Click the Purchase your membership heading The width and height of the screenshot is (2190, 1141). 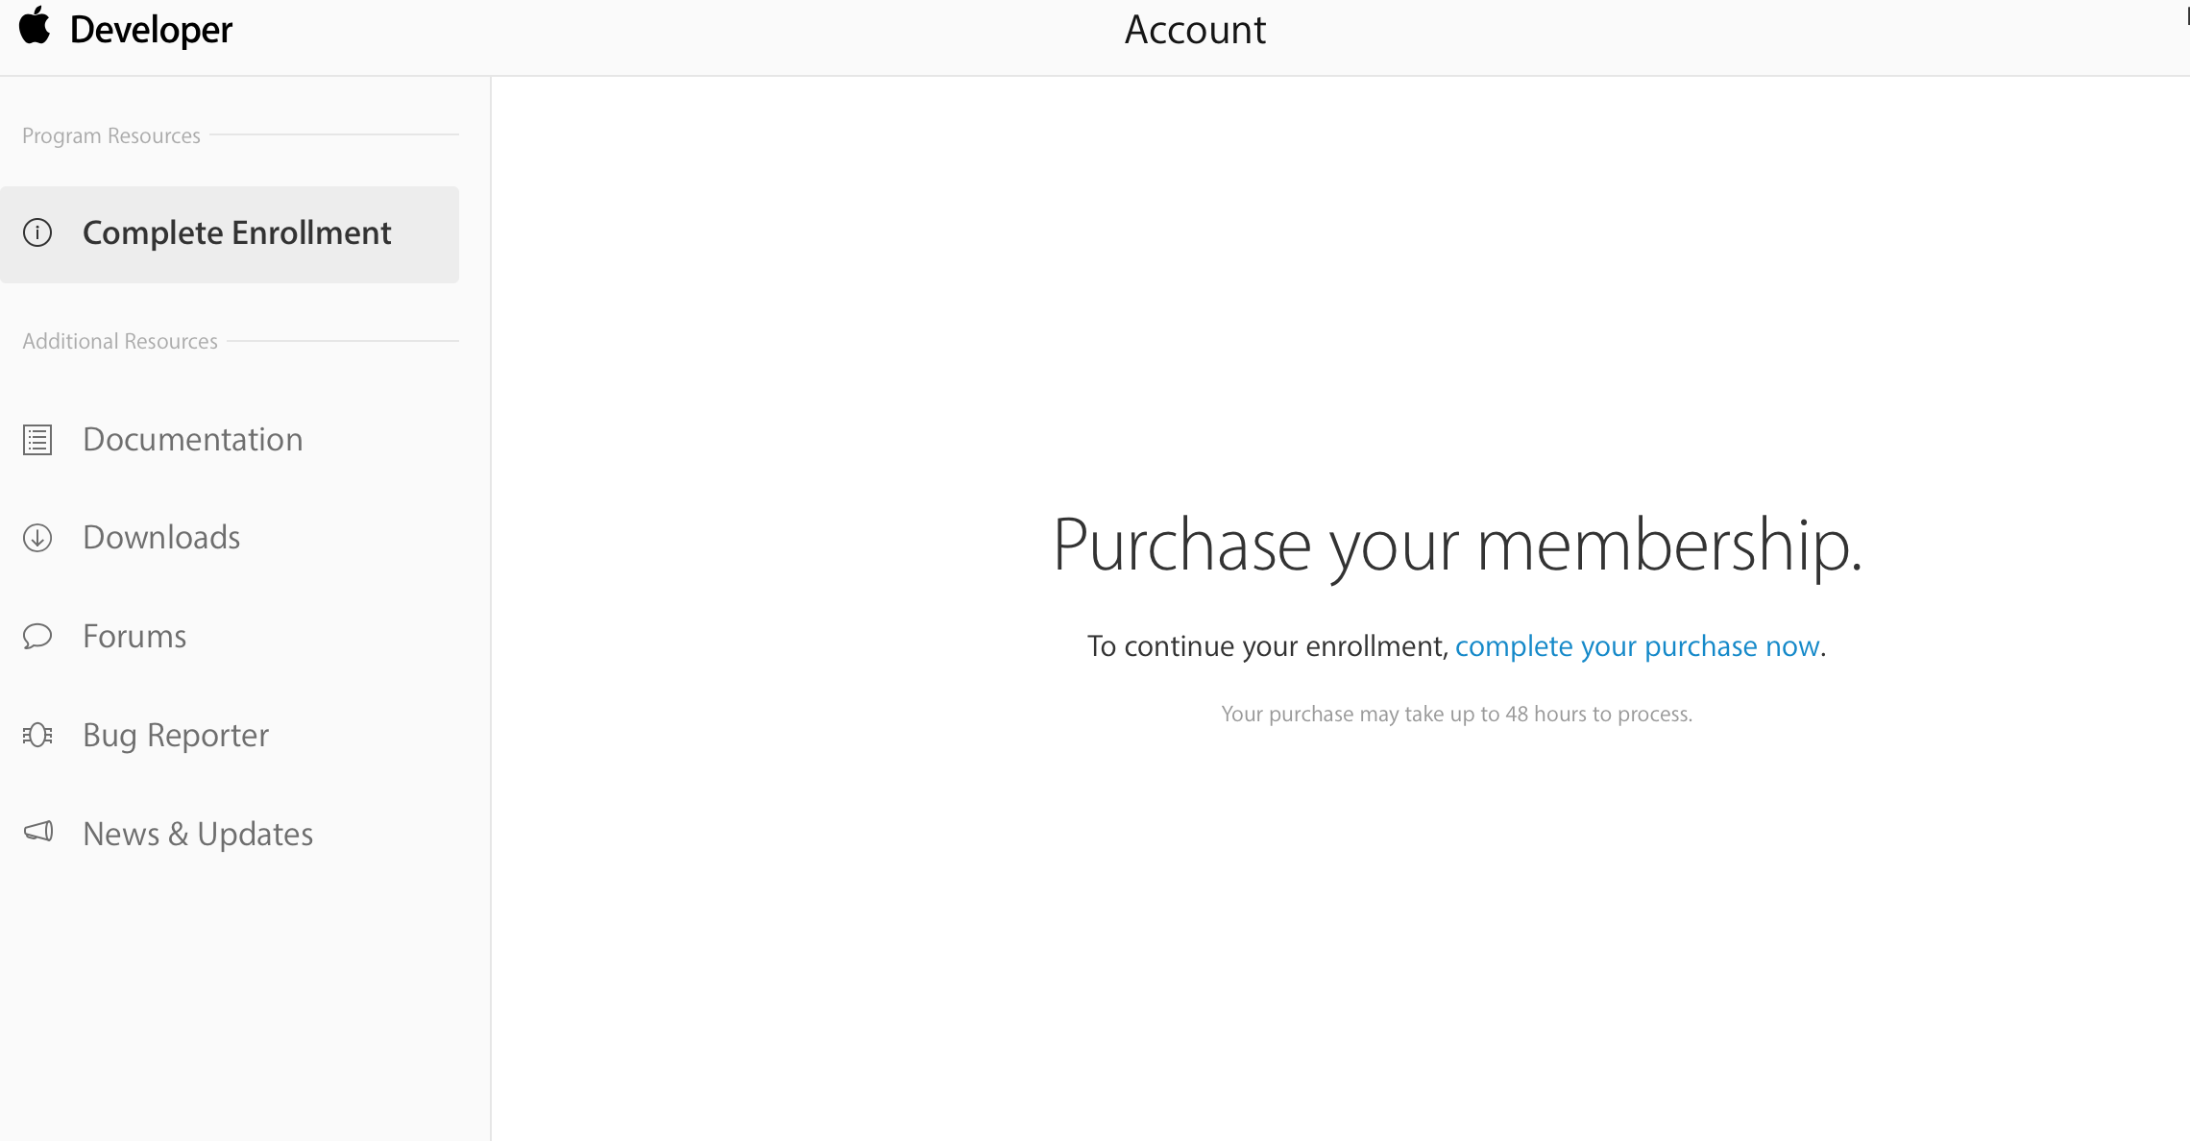[1457, 546]
